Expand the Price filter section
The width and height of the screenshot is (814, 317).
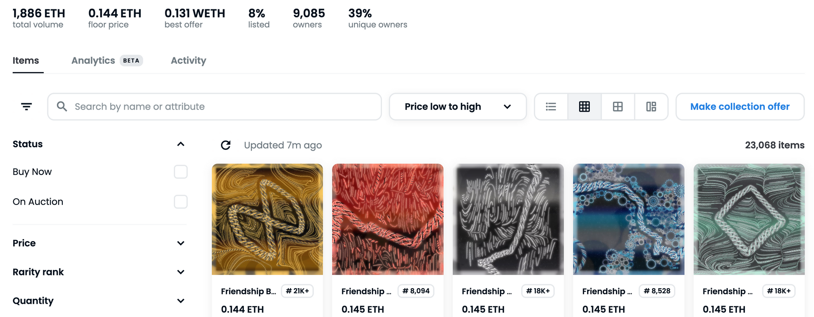(x=181, y=243)
